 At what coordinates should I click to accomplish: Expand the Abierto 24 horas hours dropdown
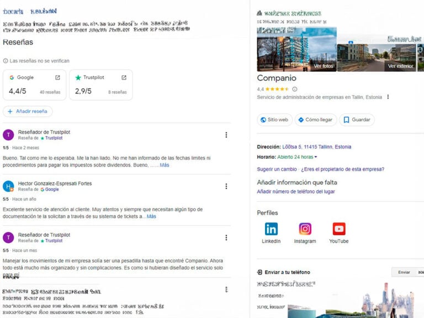297,157
